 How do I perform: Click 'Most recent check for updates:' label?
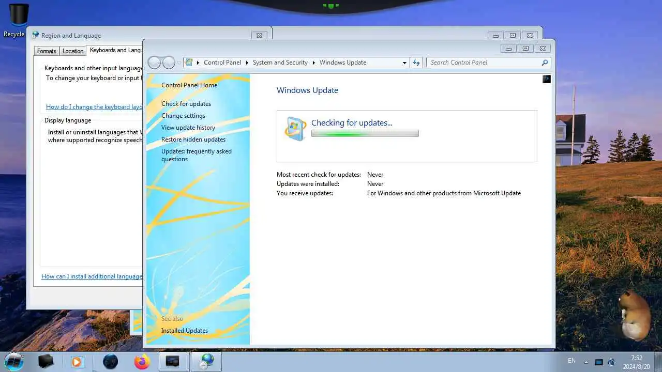[319, 175]
